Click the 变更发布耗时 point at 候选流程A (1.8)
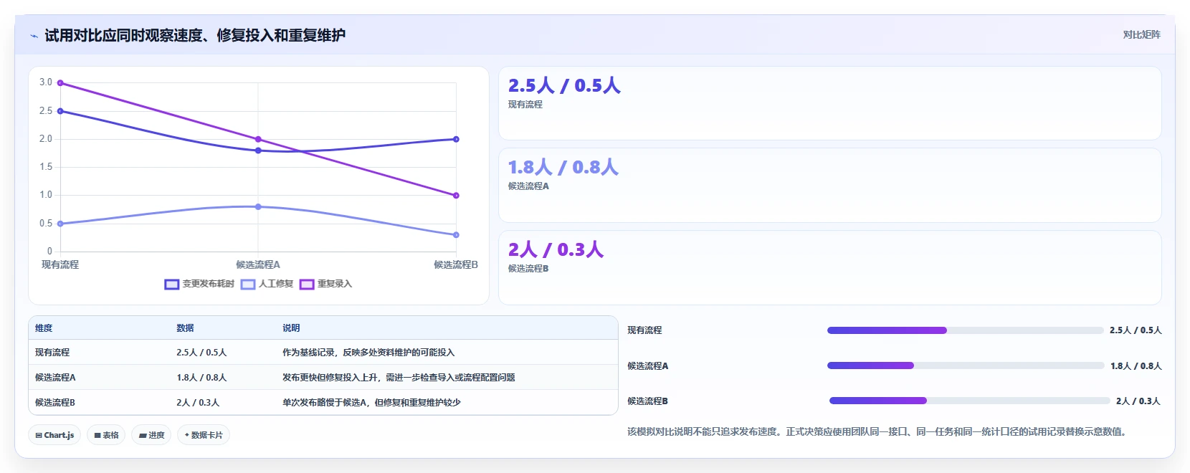Image resolution: width=1190 pixels, height=473 pixels. (x=258, y=150)
